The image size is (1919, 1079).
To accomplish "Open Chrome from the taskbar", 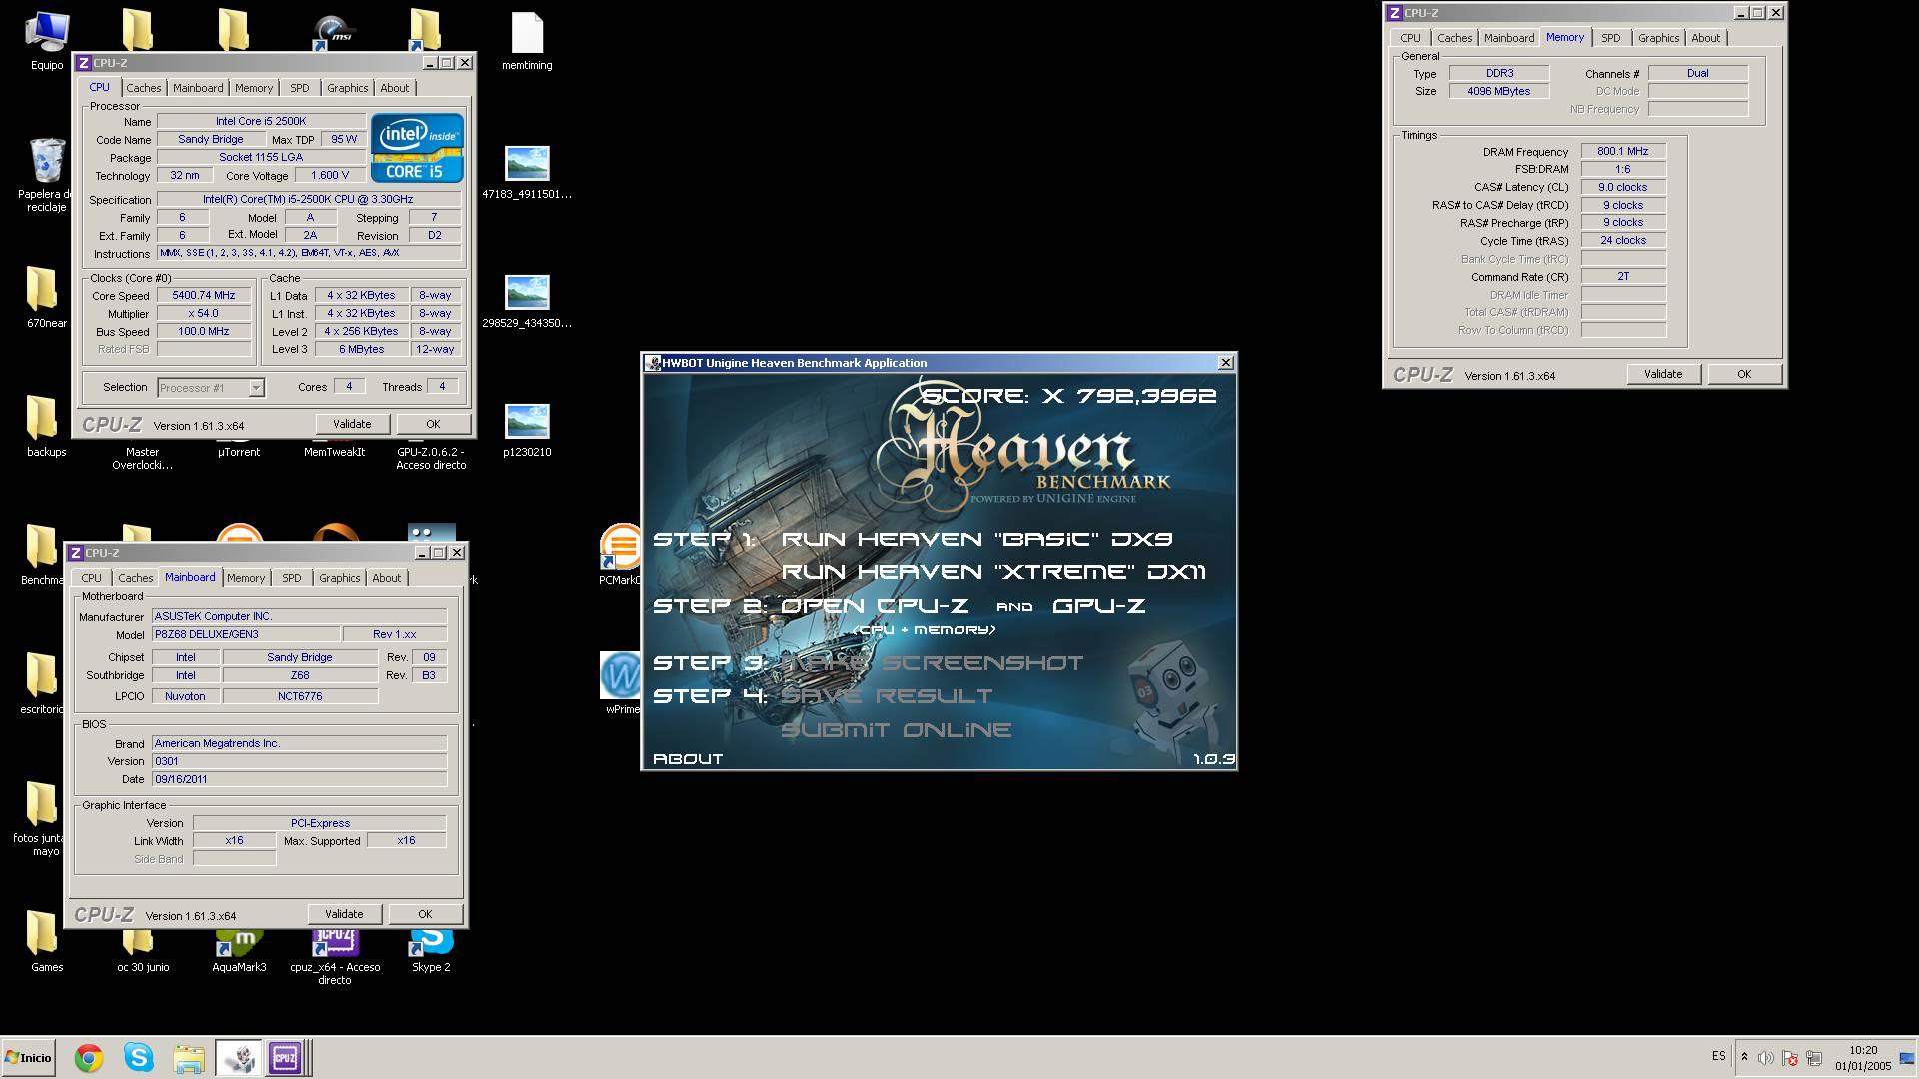I will [89, 1058].
